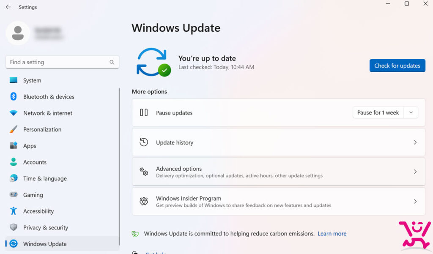Go to Bluetooth & devices

(x=62, y=97)
